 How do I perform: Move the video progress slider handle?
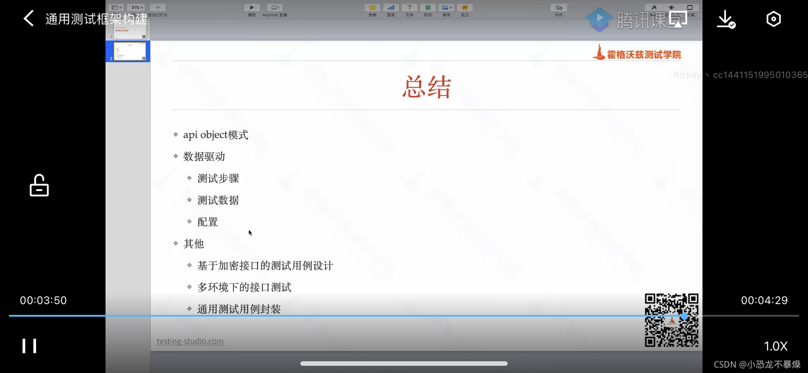(x=684, y=316)
